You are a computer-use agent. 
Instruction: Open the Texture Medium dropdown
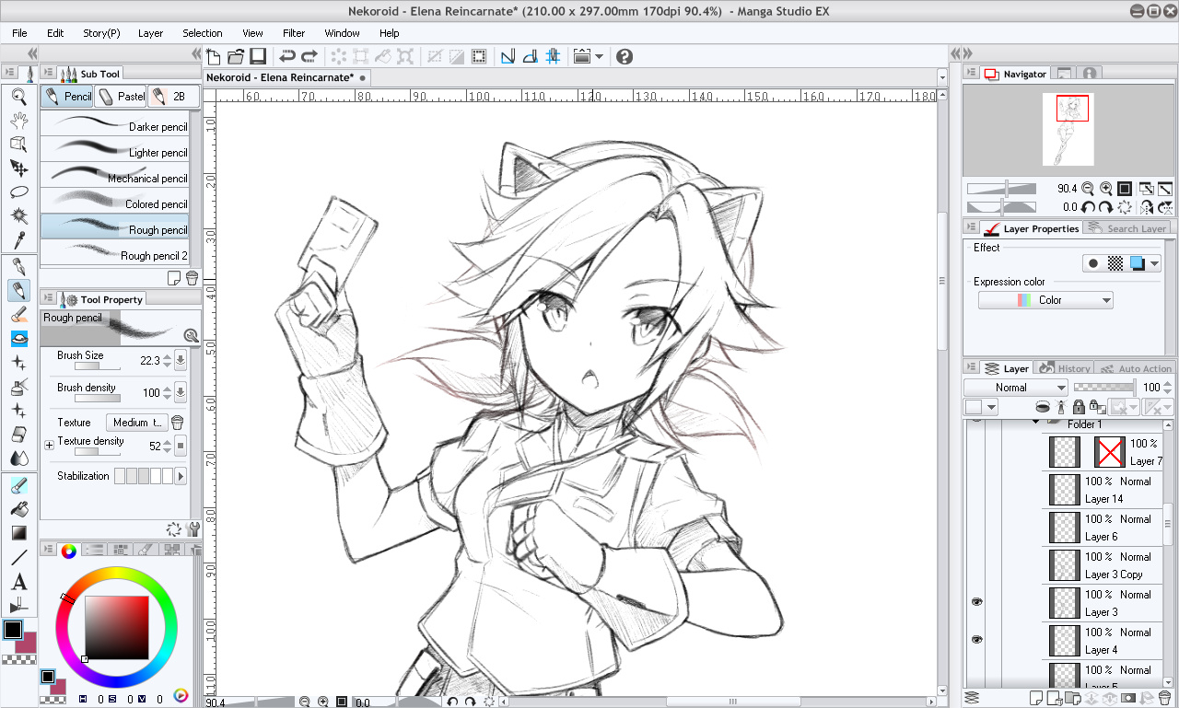click(138, 423)
